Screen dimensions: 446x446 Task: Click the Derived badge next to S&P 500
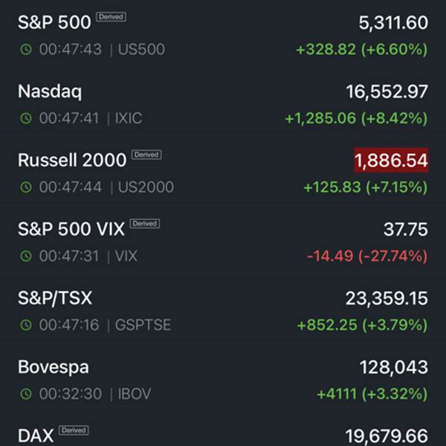[x=111, y=17]
